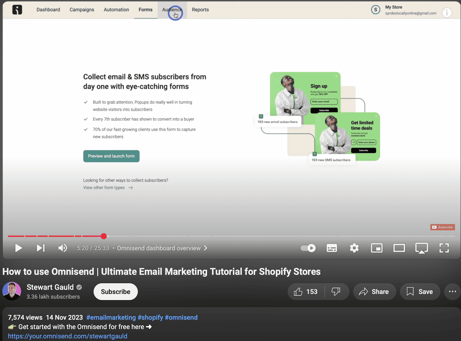
Task: Share the video
Action: pos(374,292)
